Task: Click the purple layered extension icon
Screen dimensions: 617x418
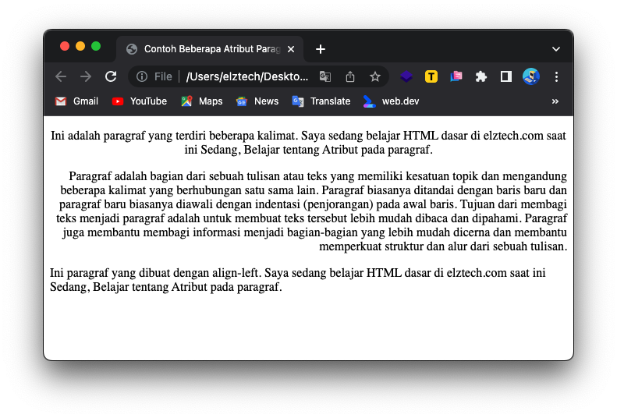Action: click(x=406, y=76)
